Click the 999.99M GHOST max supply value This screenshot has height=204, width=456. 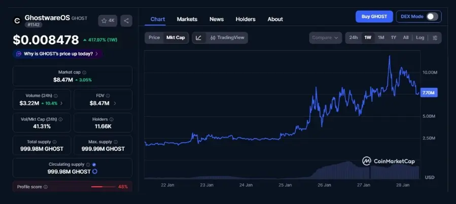click(x=103, y=149)
